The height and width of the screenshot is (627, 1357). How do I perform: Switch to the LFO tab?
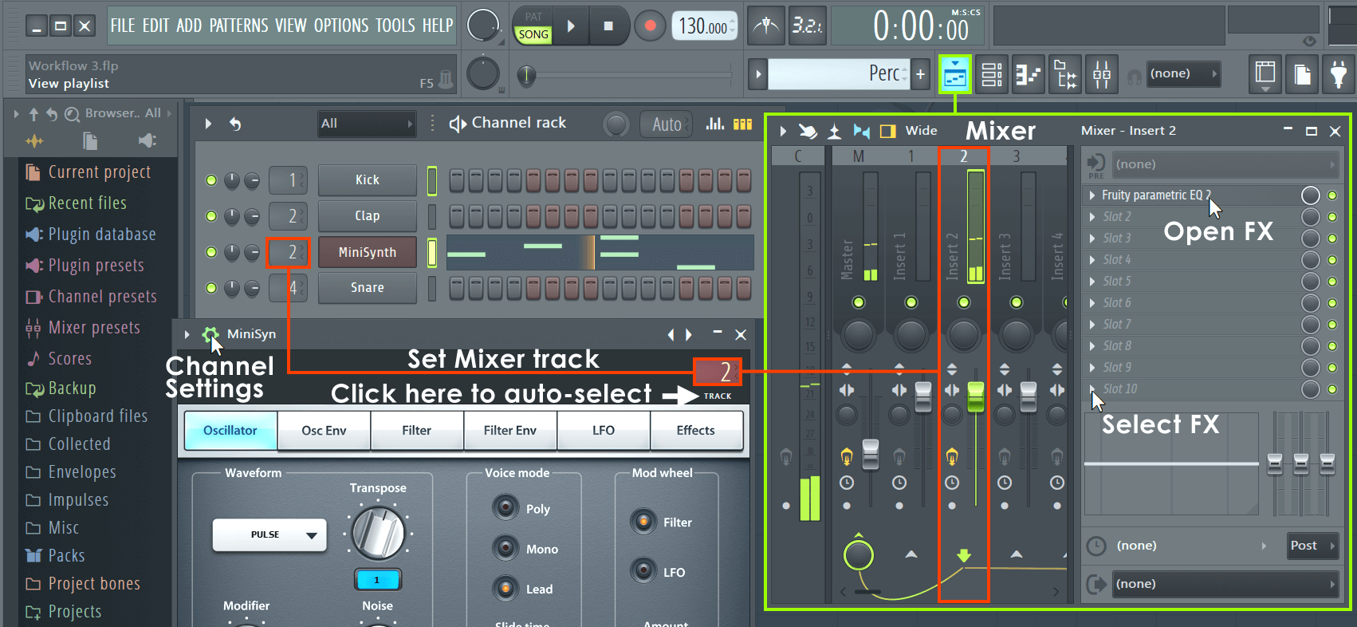click(x=604, y=431)
